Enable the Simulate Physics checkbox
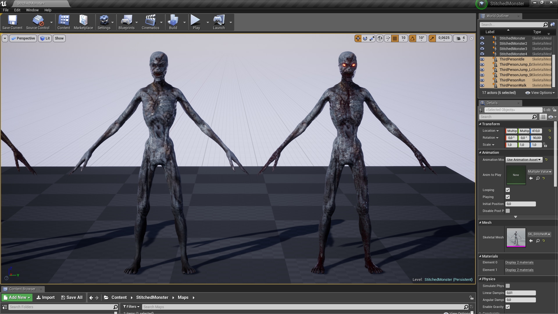 [x=508, y=286]
